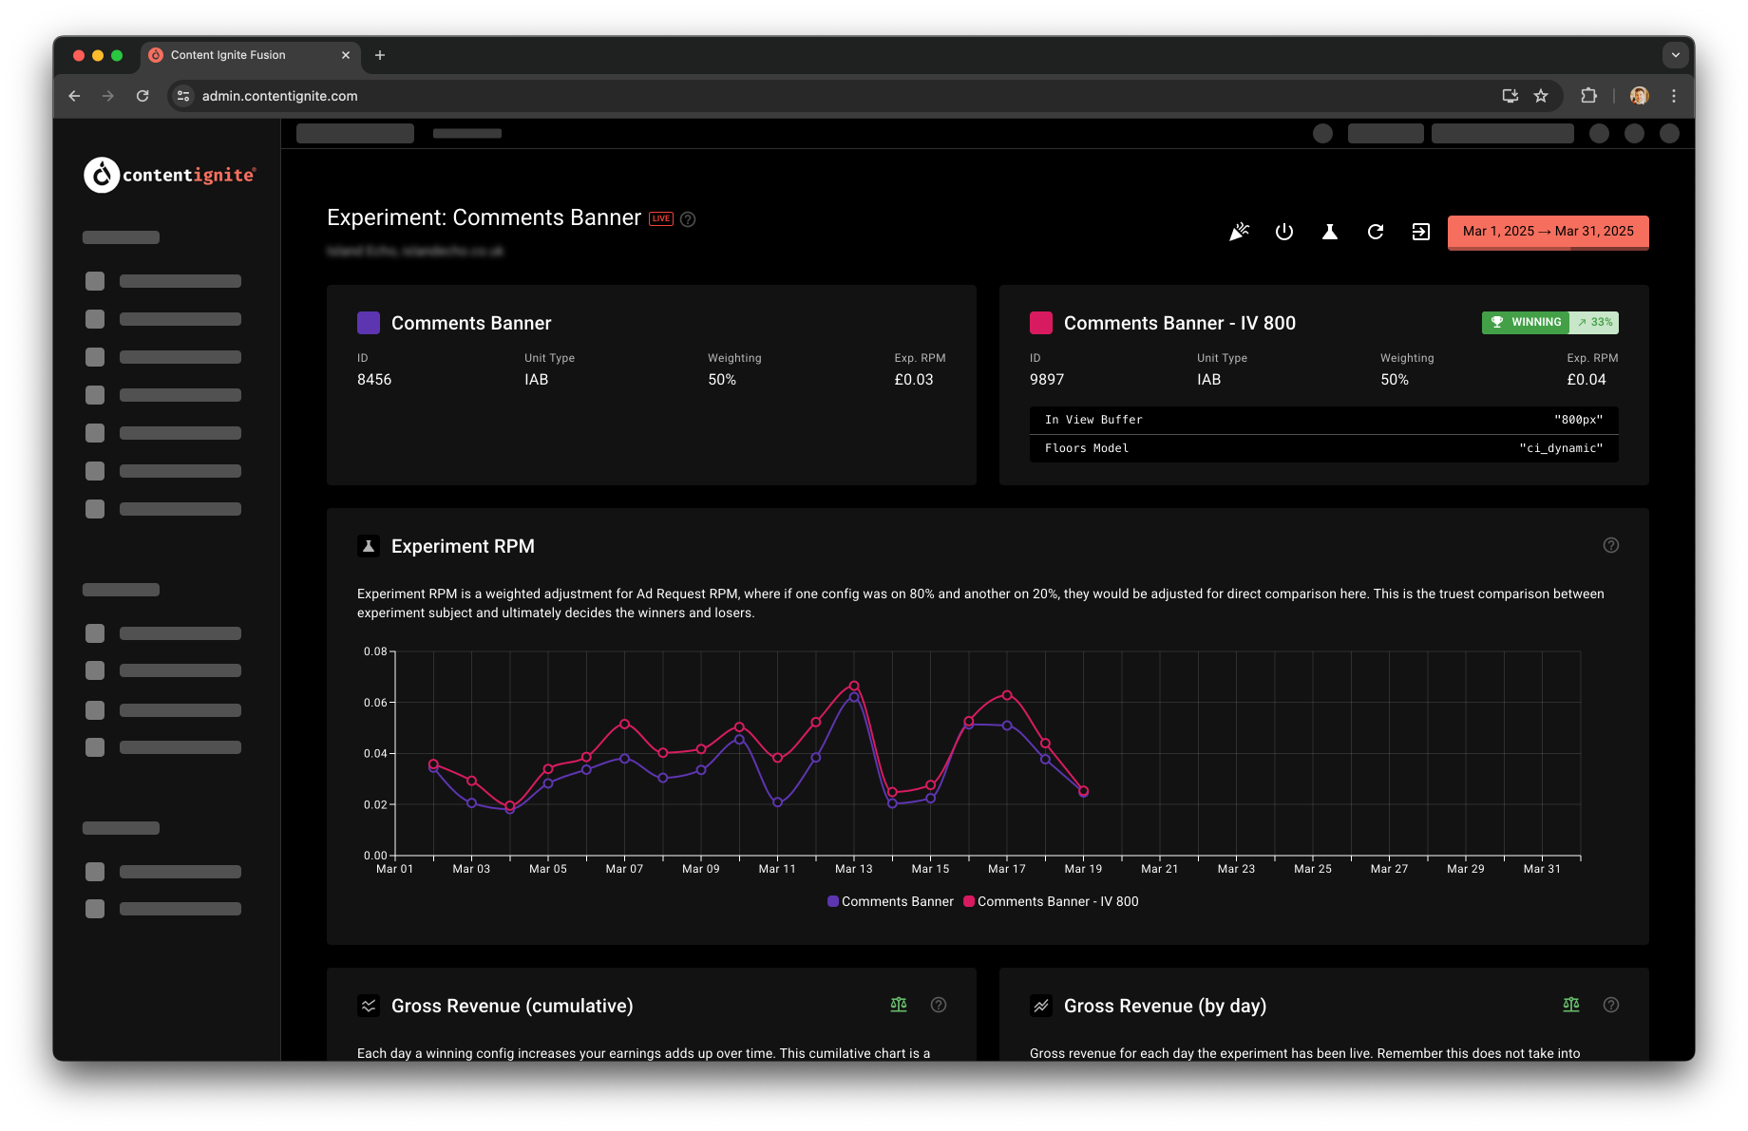Open the help icon in the Experiment RPM panel

pyautogui.click(x=1611, y=545)
